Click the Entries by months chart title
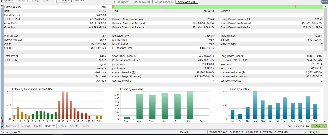The height and width of the screenshot is (135, 328). point(238,89)
